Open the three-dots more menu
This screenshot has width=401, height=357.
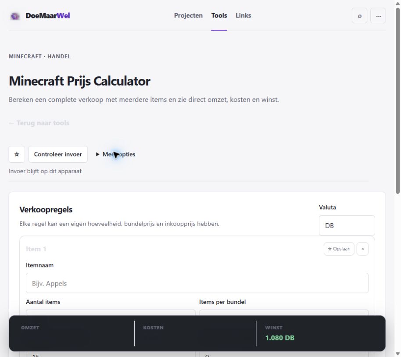click(378, 16)
